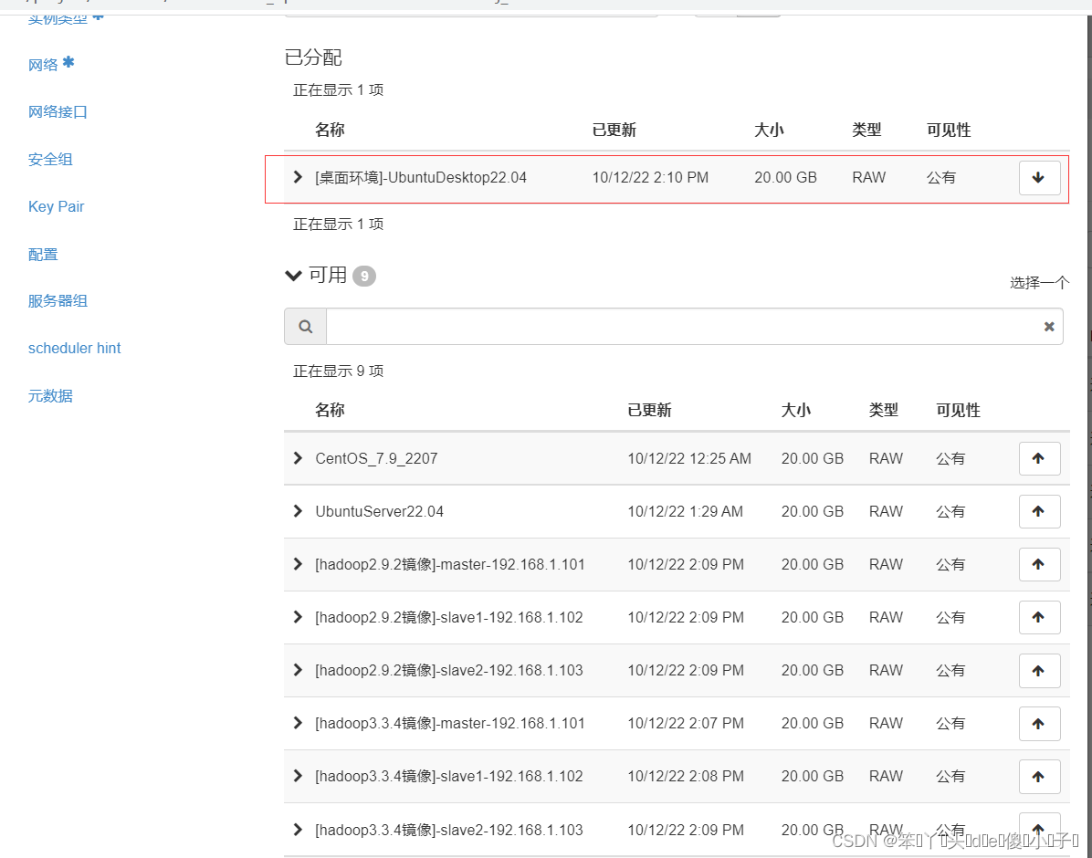Deallocate the [桌面环境]-UbuntuDesktop22.04 image
Image resolution: width=1092 pixels, height=858 pixels.
coord(1039,178)
